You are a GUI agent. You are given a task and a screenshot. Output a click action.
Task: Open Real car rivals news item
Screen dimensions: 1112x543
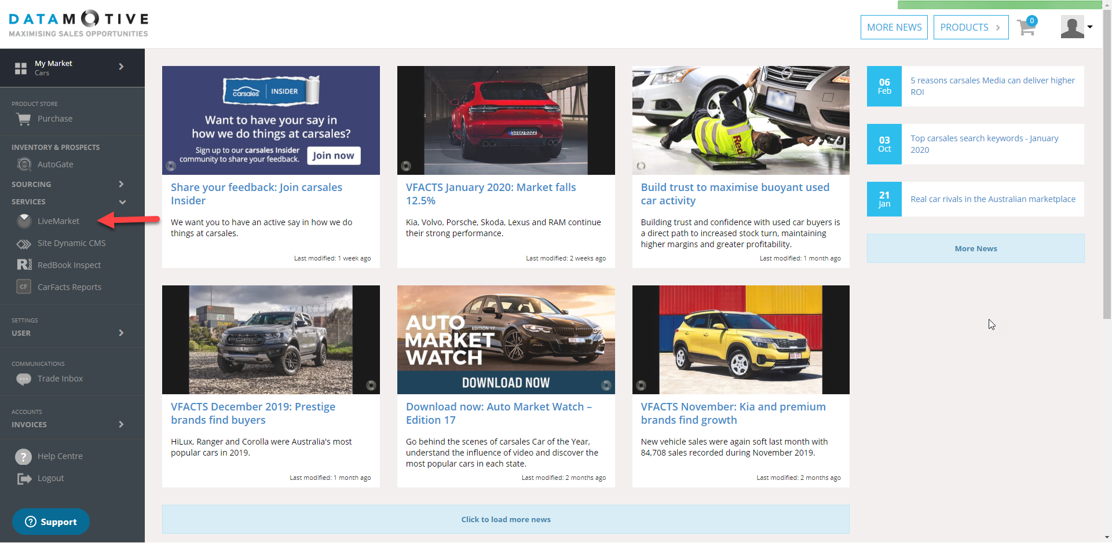click(993, 199)
